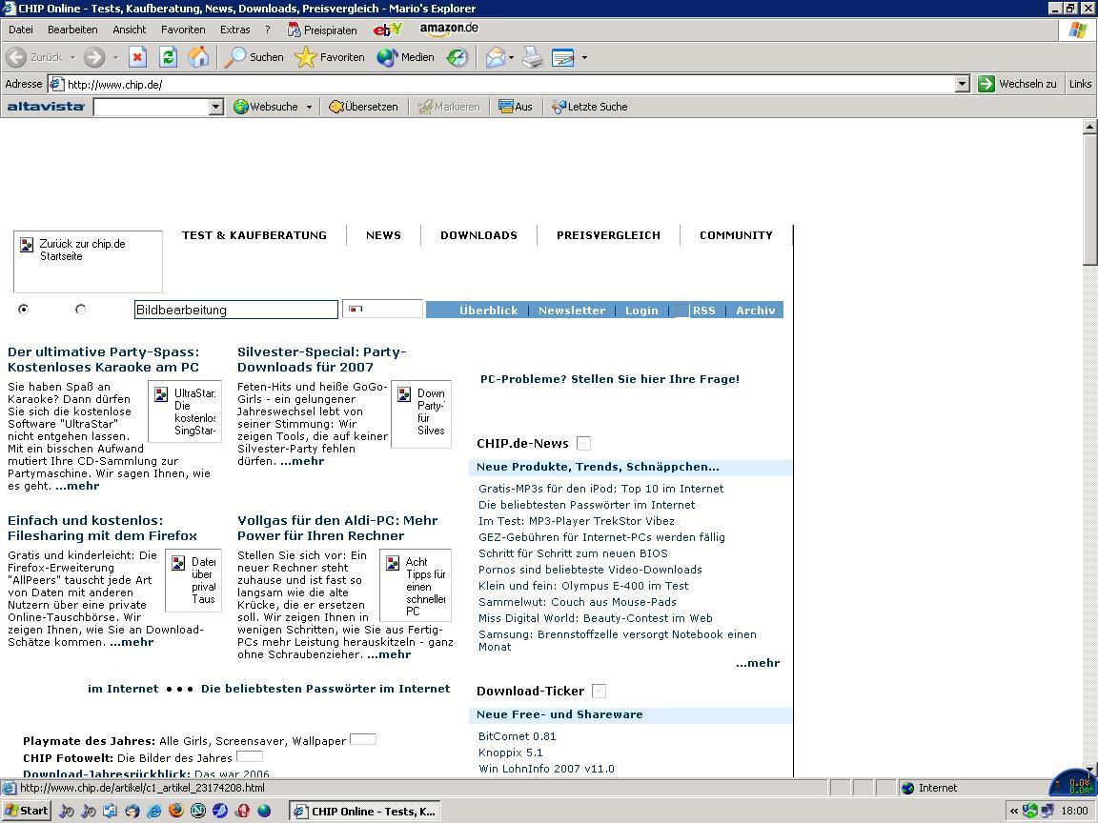
Task: Open the TEST & KAUFBERATUNG tab
Action: pos(254,235)
